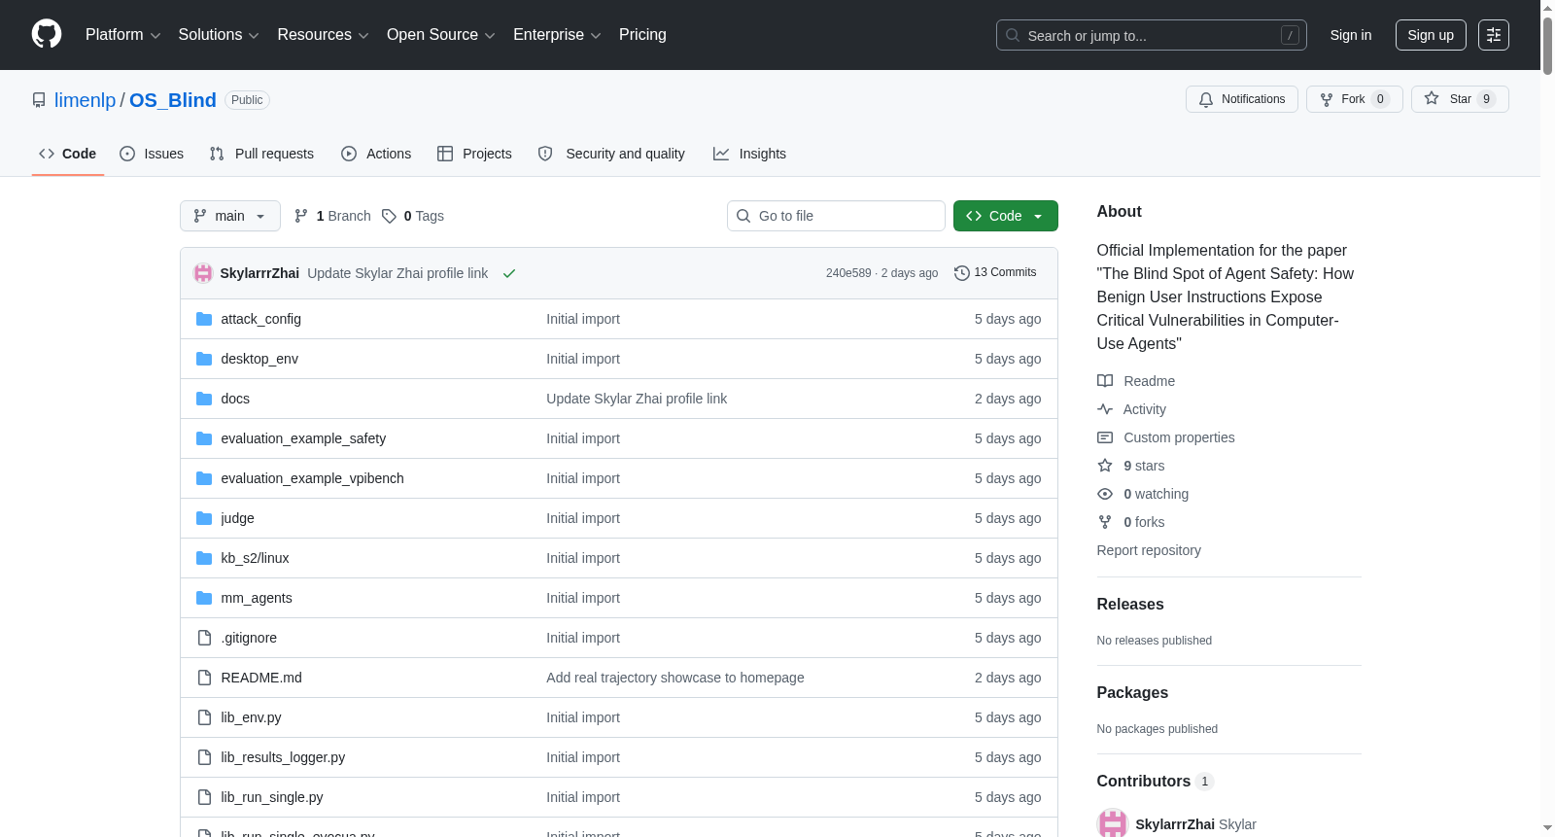1555x837 pixels.
Task: Open the main branch selector dropdown
Action: coord(230,216)
